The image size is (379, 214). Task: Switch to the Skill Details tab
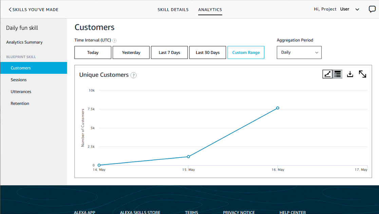pyautogui.click(x=173, y=9)
